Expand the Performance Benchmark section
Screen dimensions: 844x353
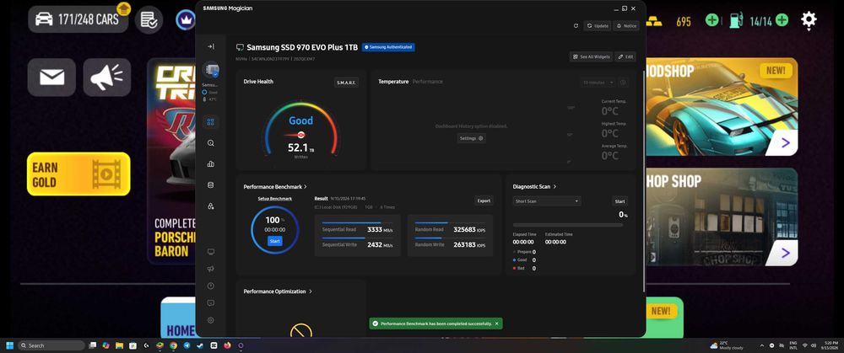[x=275, y=186]
